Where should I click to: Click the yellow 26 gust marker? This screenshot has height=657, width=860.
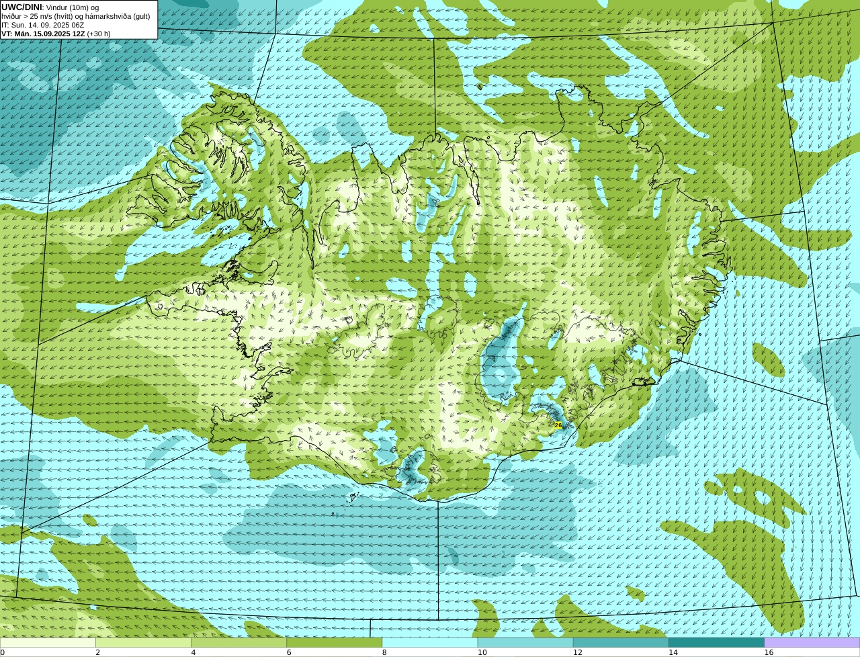pos(558,425)
